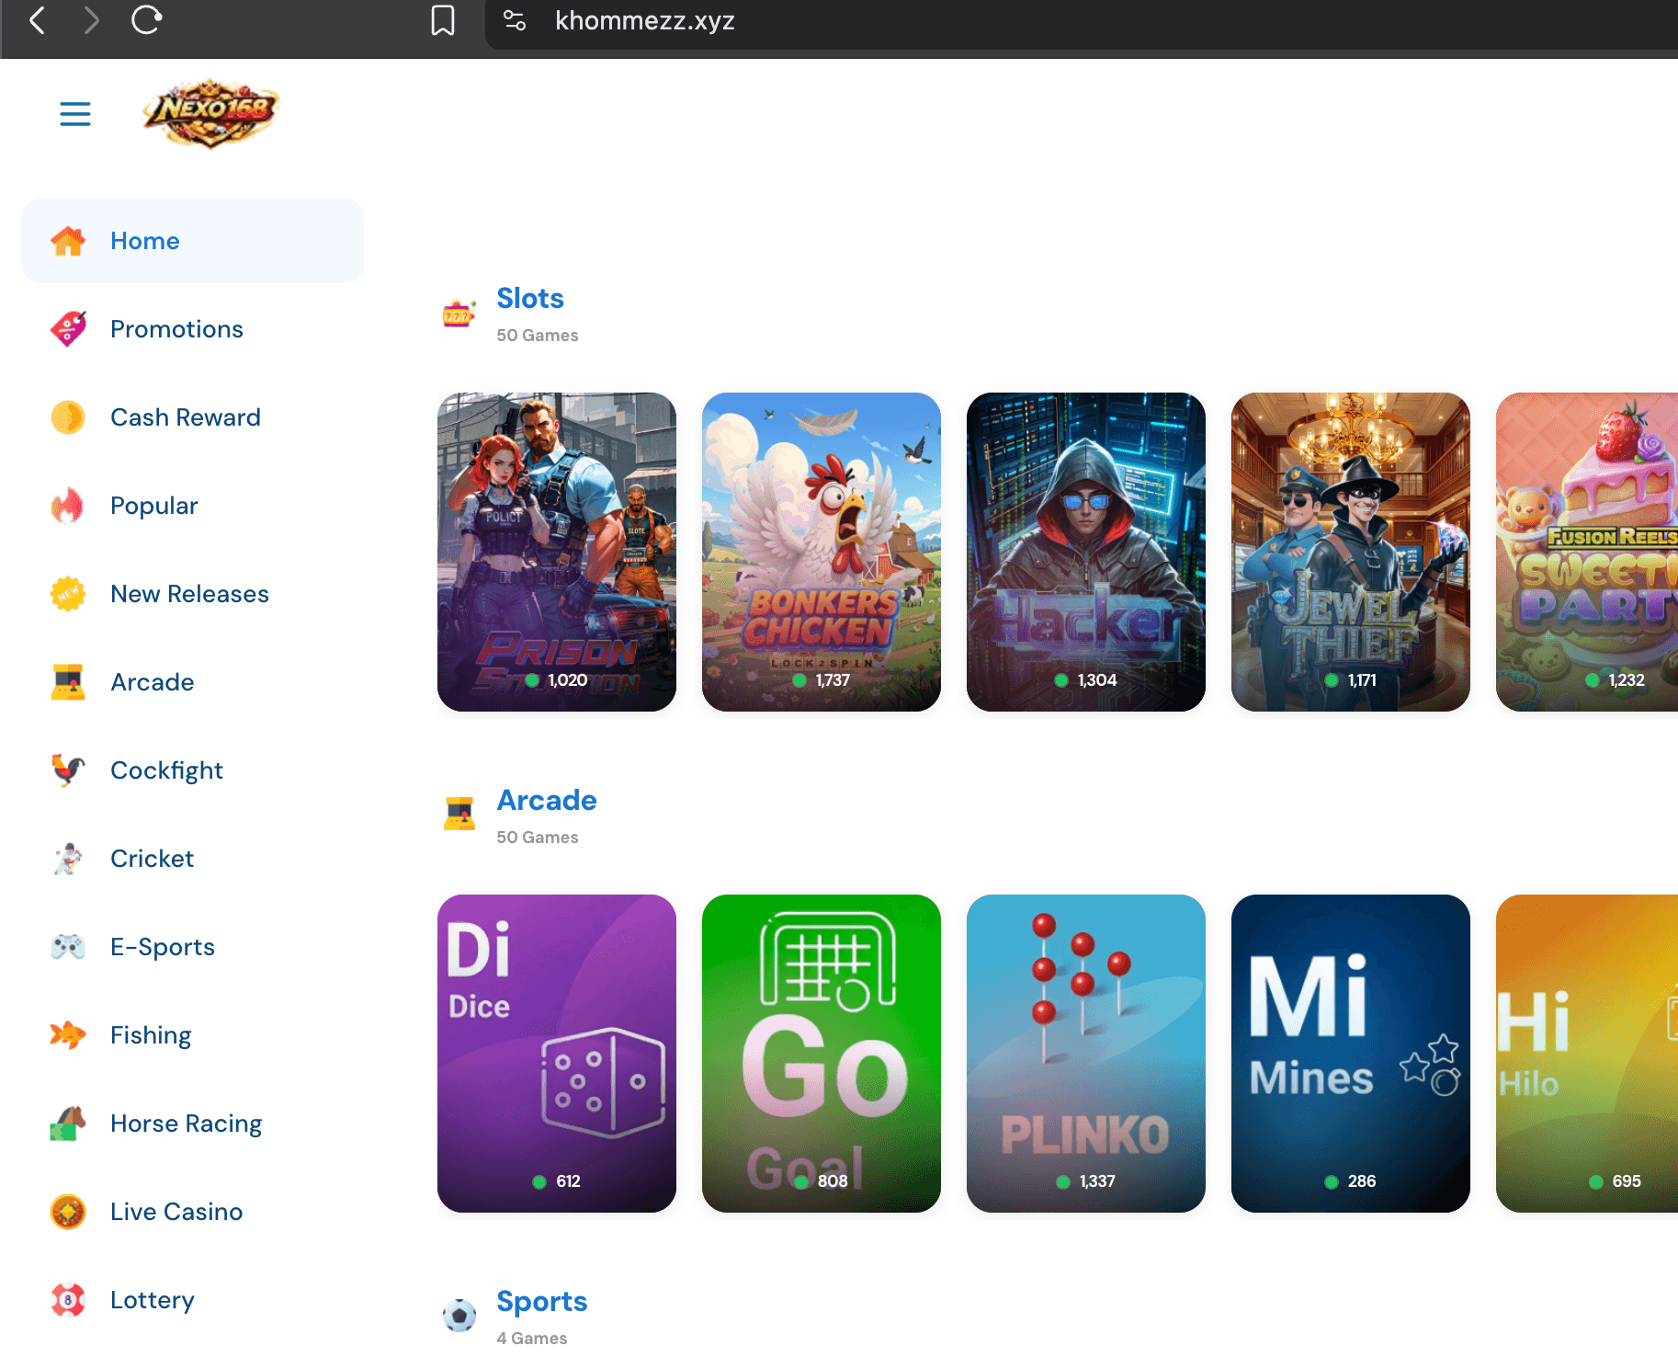Click the "4 Games" text under Sports
The image size is (1678, 1357).
click(532, 1339)
